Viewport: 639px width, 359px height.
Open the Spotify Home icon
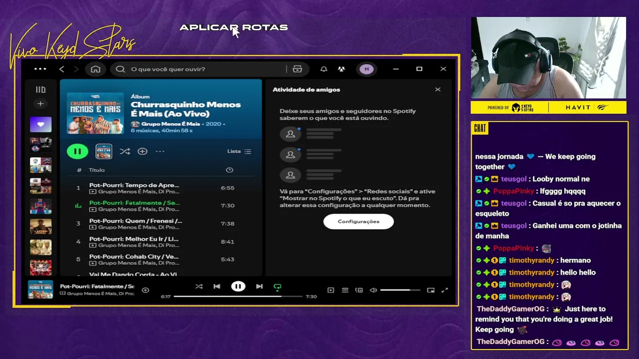(95, 69)
